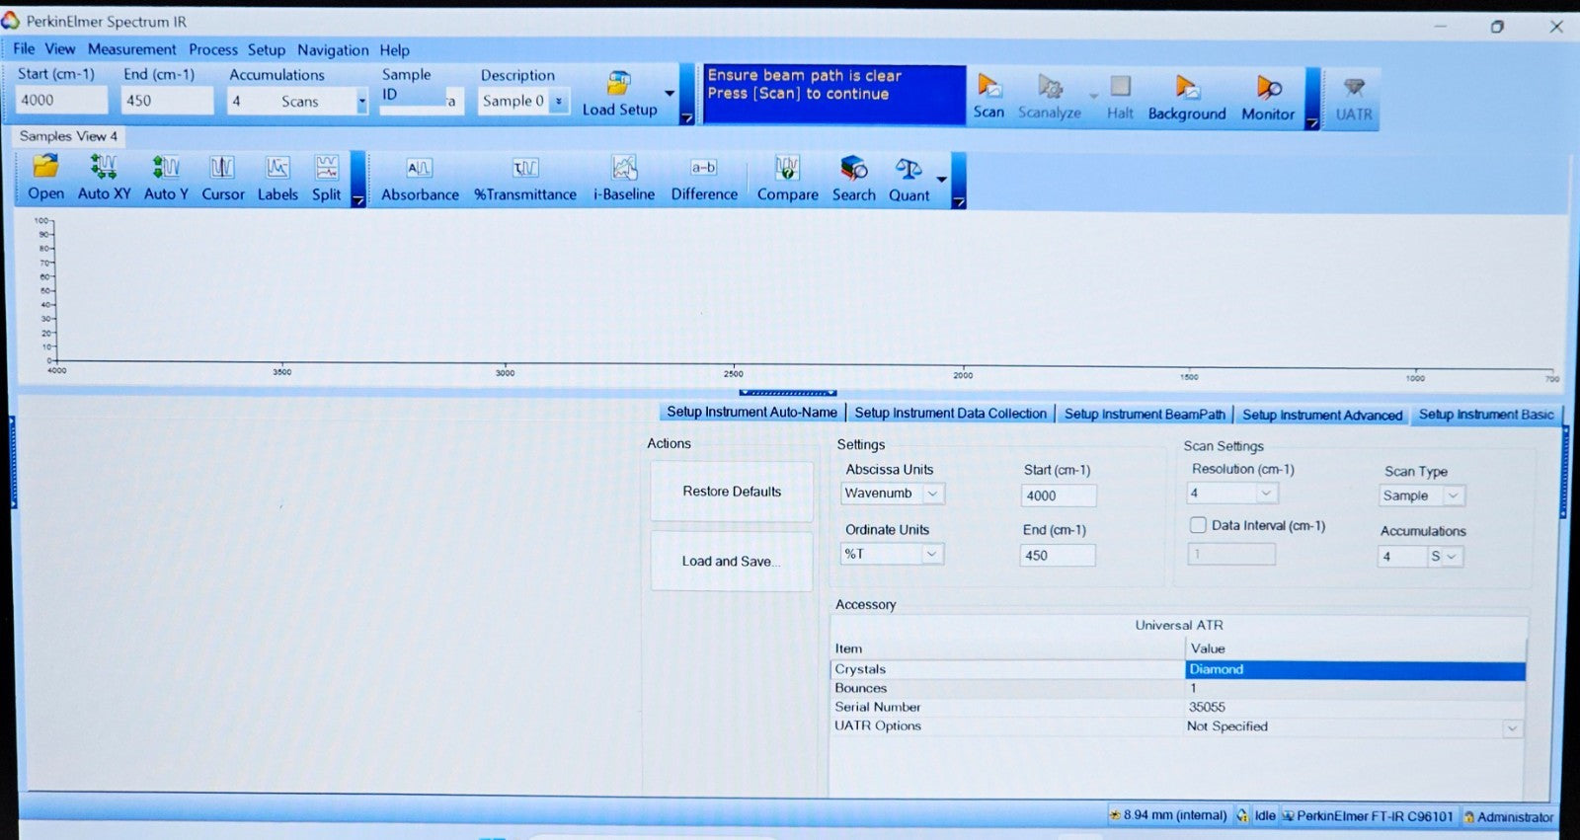Open the Abscissa Units Wavenumb dropdown
The width and height of the screenshot is (1580, 840).
(x=933, y=493)
